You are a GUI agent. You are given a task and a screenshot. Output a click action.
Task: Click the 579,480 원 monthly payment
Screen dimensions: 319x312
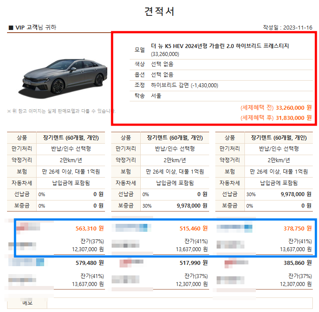click(x=90, y=263)
